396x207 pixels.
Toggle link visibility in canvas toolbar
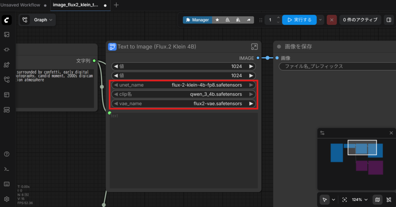[x=389, y=200]
